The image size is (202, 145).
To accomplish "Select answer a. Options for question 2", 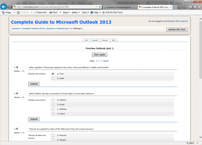I will [x=53, y=100].
